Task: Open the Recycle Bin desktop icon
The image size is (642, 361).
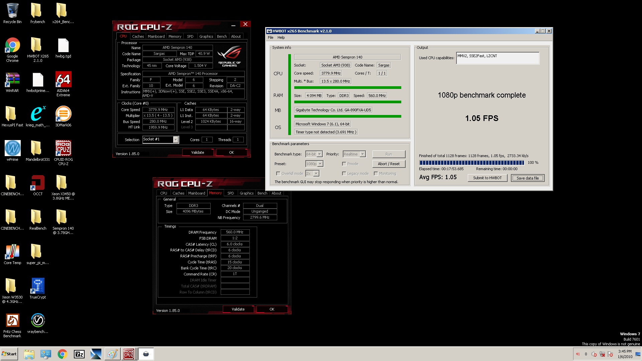Action: pyautogui.click(x=12, y=13)
